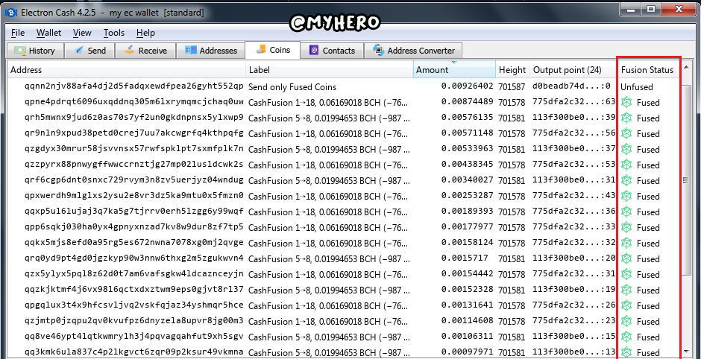Select address qrf6cgp6dnt0snxc729rvym3n8zv5uerjyz04wndug
The image size is (701, 359).
click(x=134, y=180)
